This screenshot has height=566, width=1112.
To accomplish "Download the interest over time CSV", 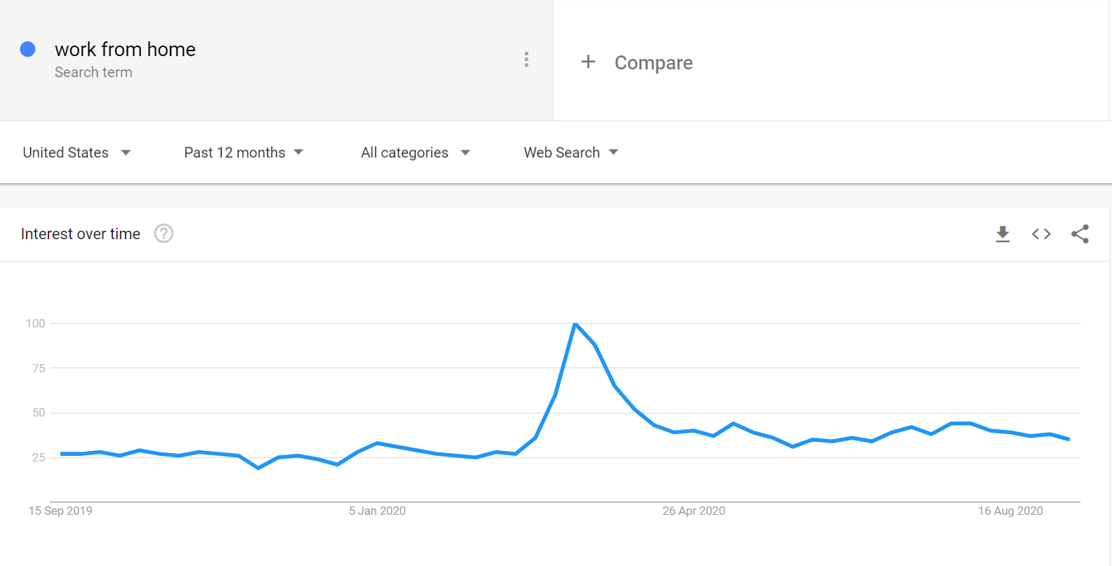I will tap(1003, 234).
